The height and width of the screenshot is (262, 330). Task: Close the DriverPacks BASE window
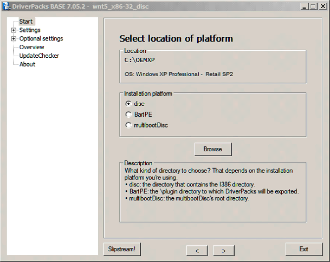coord(323,6)
